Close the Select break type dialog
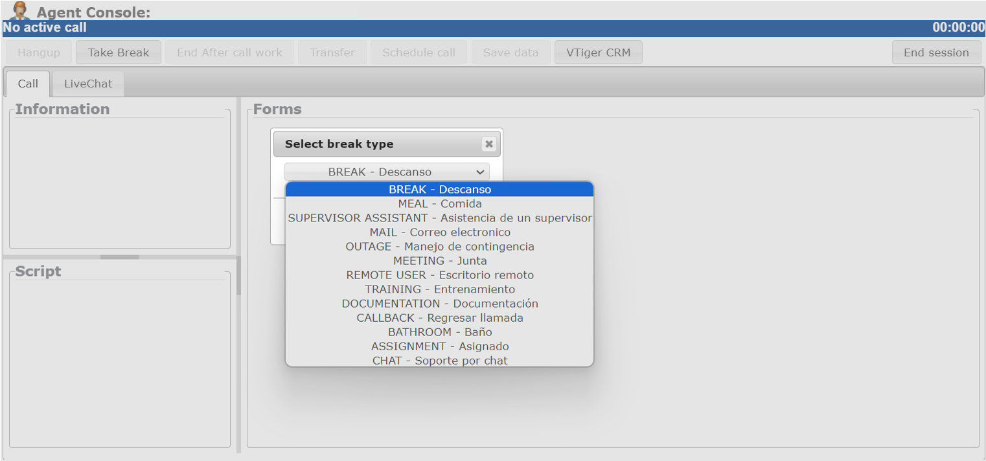The image size is (986, 461). click(488, 144)
